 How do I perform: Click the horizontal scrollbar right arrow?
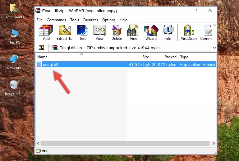(214, 143)
